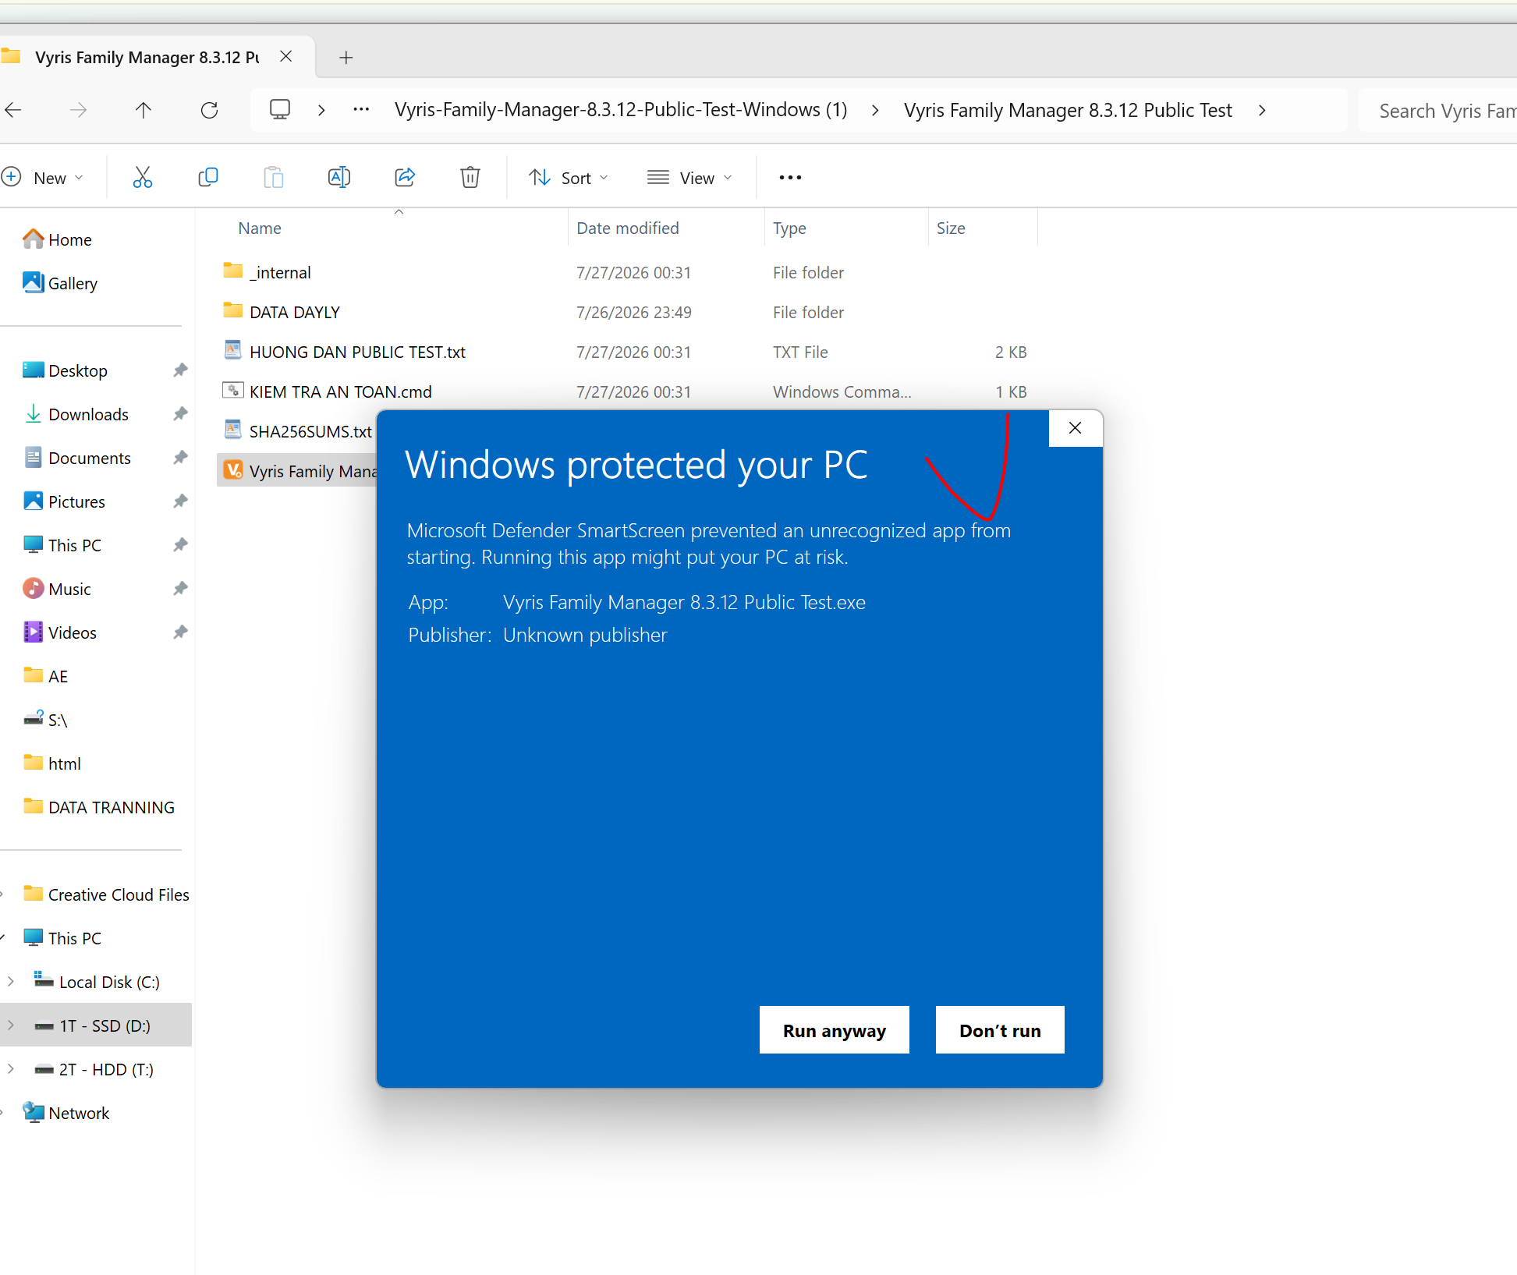Click the This PC monitor icon in address bar

coord(280,110)
